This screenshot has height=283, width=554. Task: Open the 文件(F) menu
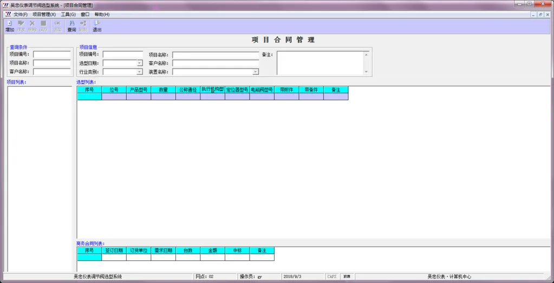pos(21,15)
